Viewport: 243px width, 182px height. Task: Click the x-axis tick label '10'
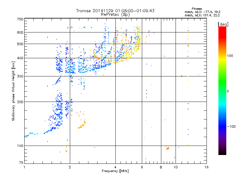[x=176, y=167]
